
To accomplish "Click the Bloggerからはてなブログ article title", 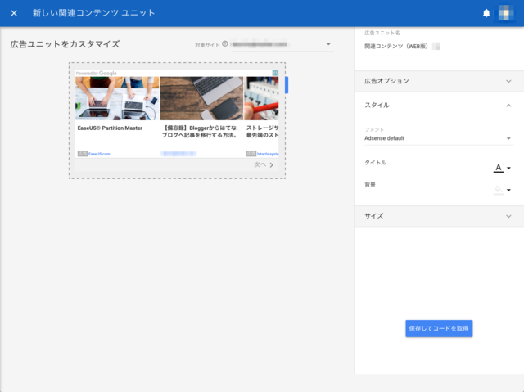I will pos(200,132).
